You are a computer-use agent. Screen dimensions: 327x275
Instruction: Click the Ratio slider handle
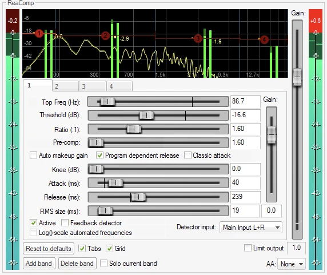click(x=134, y=129)
